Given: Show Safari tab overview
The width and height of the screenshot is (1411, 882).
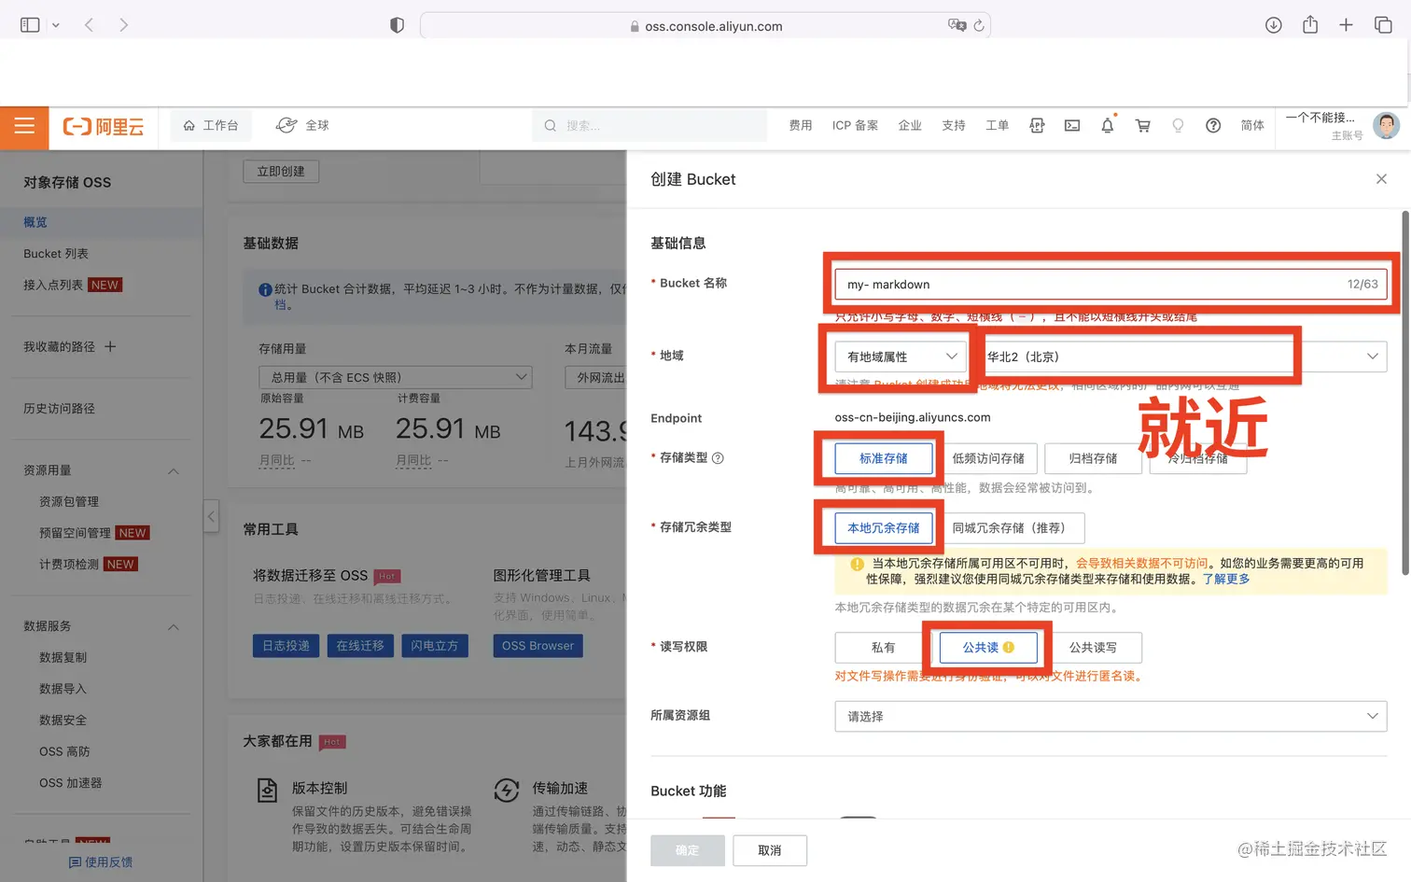Looking at the screenshot, I should click(1383, 25).
